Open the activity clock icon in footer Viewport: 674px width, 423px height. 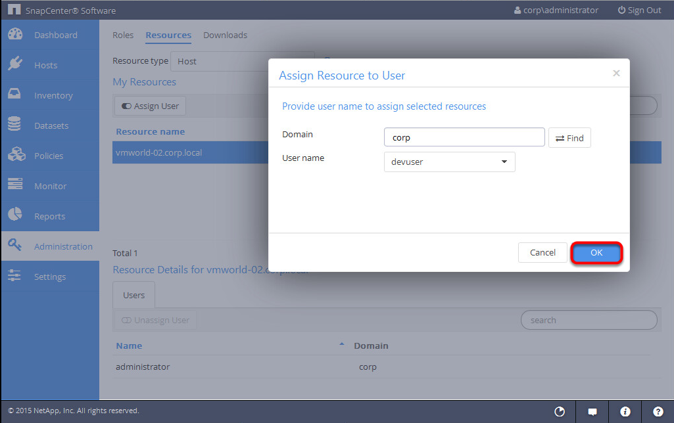560,412
